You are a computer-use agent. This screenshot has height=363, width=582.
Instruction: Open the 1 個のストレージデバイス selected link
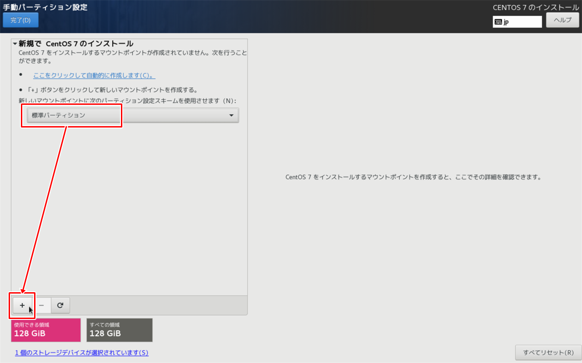pyautogui.click(x=82, y=353)
